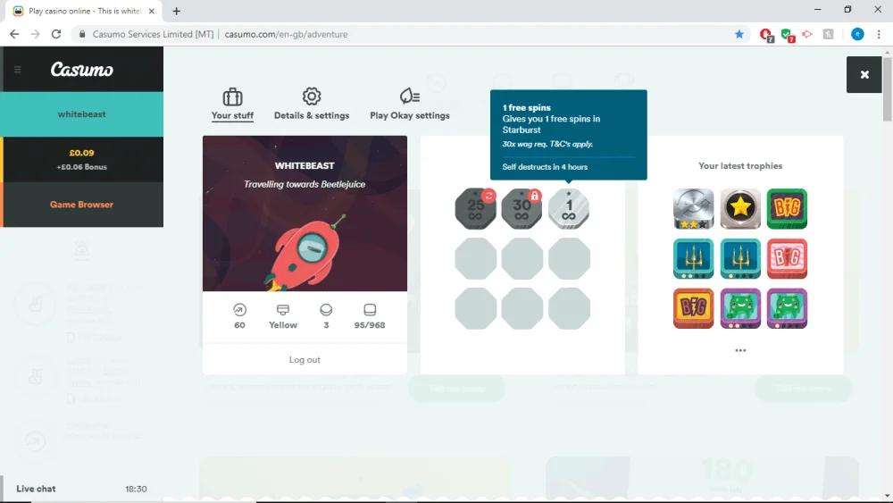Open Live chat
The image size is (893, 503).
point(36,489)
